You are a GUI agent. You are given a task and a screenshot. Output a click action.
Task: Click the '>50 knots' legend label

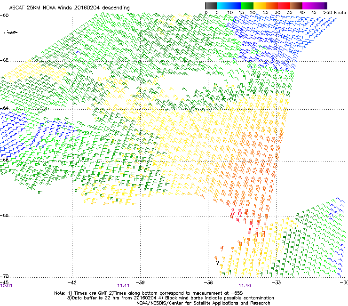(x=334, y=12)
